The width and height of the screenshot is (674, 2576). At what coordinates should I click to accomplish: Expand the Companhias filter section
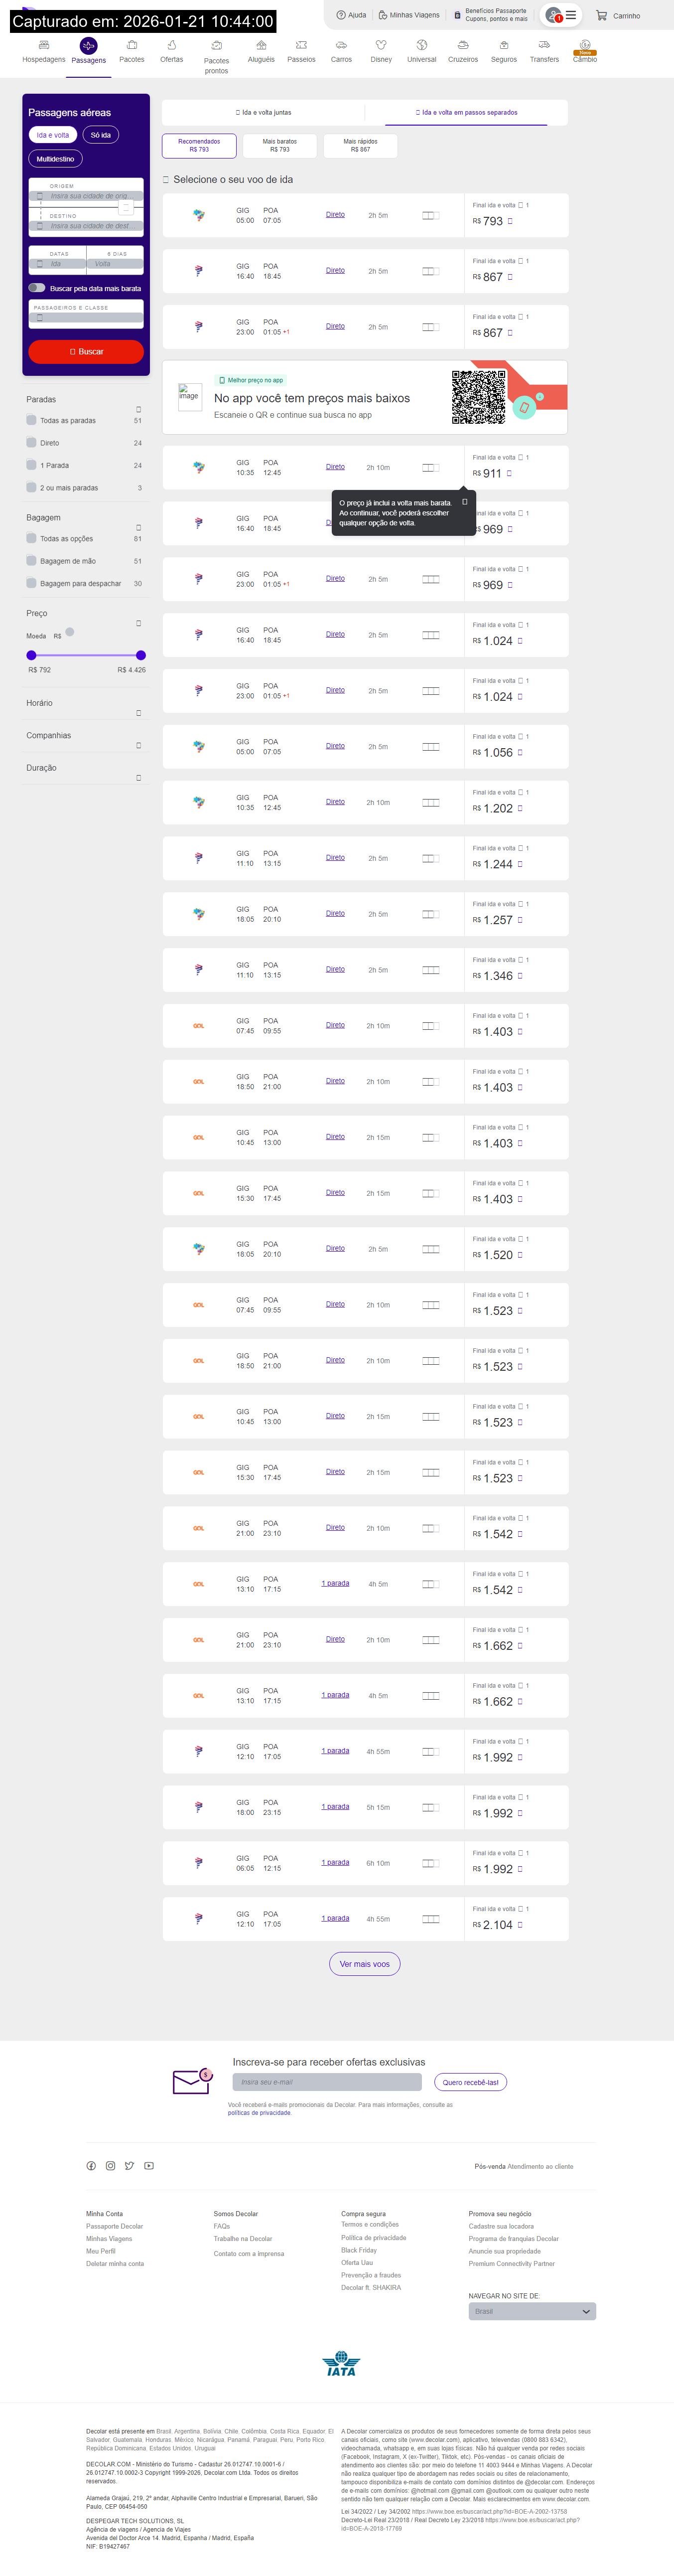(138, 745)
